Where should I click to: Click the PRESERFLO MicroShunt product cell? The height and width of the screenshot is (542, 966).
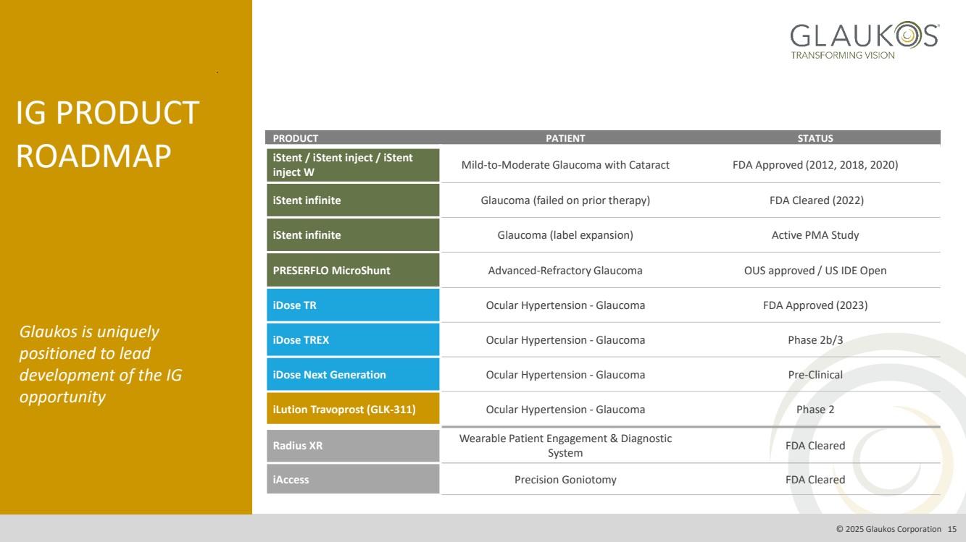353,271
